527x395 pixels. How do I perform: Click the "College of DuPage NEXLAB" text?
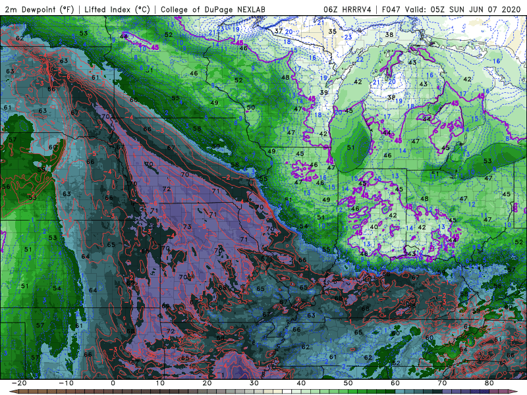coord(213,9)
